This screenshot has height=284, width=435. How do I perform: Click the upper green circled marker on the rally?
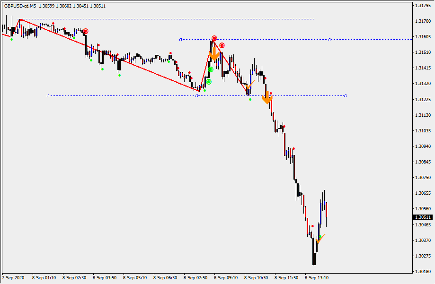tap(211, 69)
